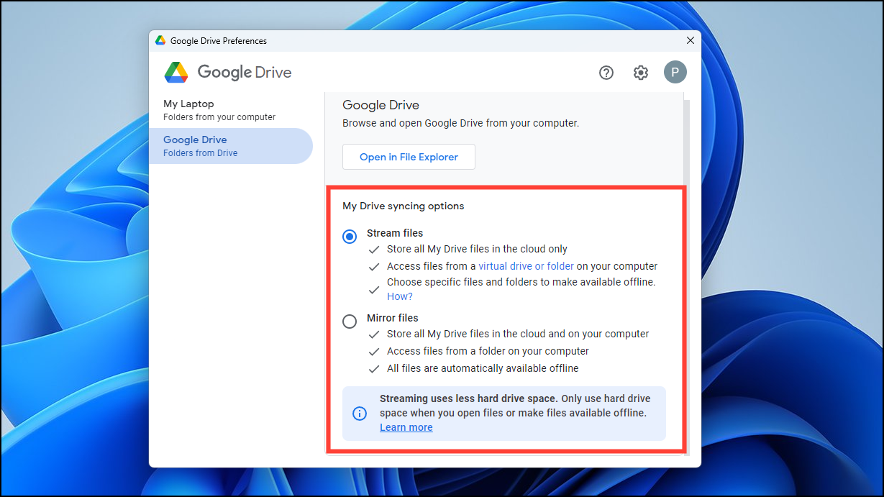This screenshot has width=884, height=497.
Task: Click the Google Drive preferences title bar icon
Action: coord(160,40)
